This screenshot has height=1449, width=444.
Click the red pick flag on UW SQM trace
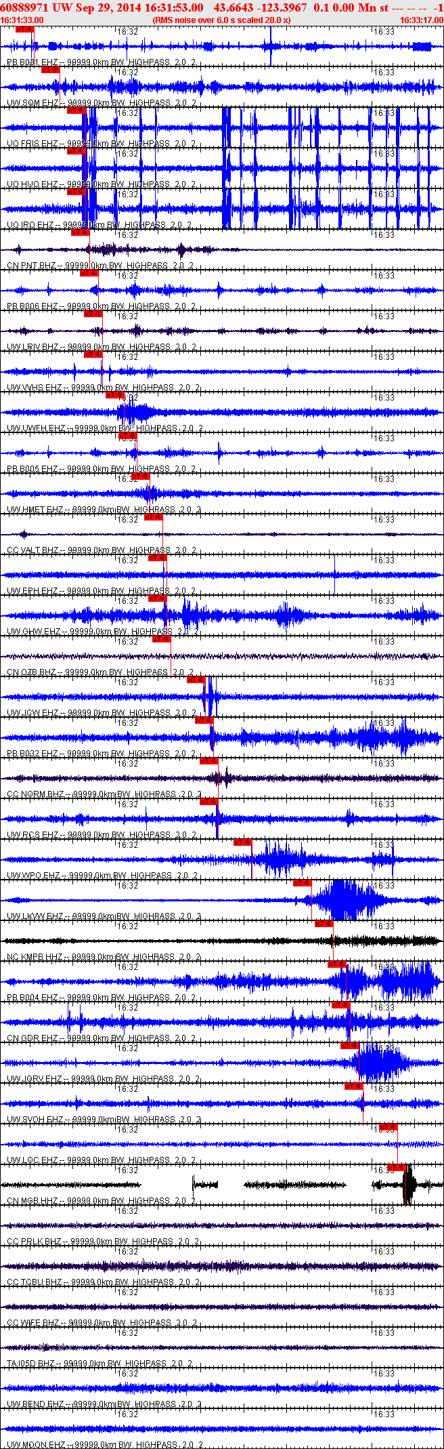tap(51, 70)
